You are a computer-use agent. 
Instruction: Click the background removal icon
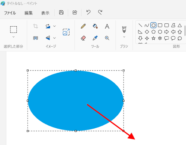click(35, 38)
